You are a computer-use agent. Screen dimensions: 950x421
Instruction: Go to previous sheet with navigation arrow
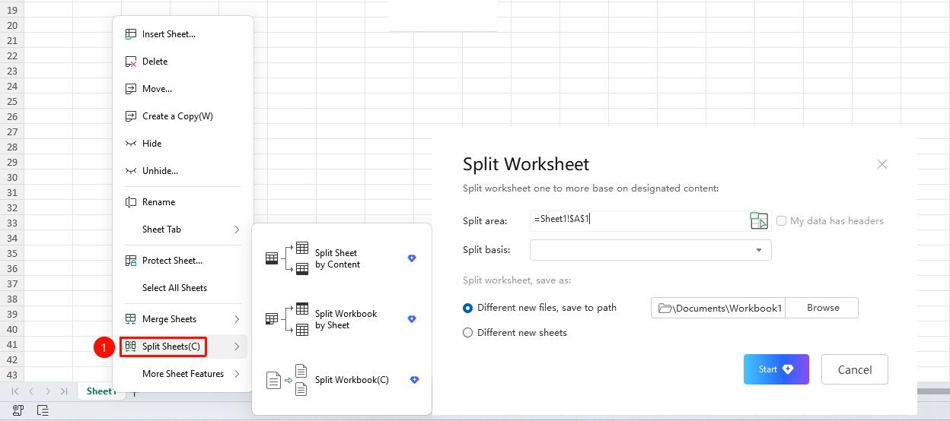click(31, 391)
